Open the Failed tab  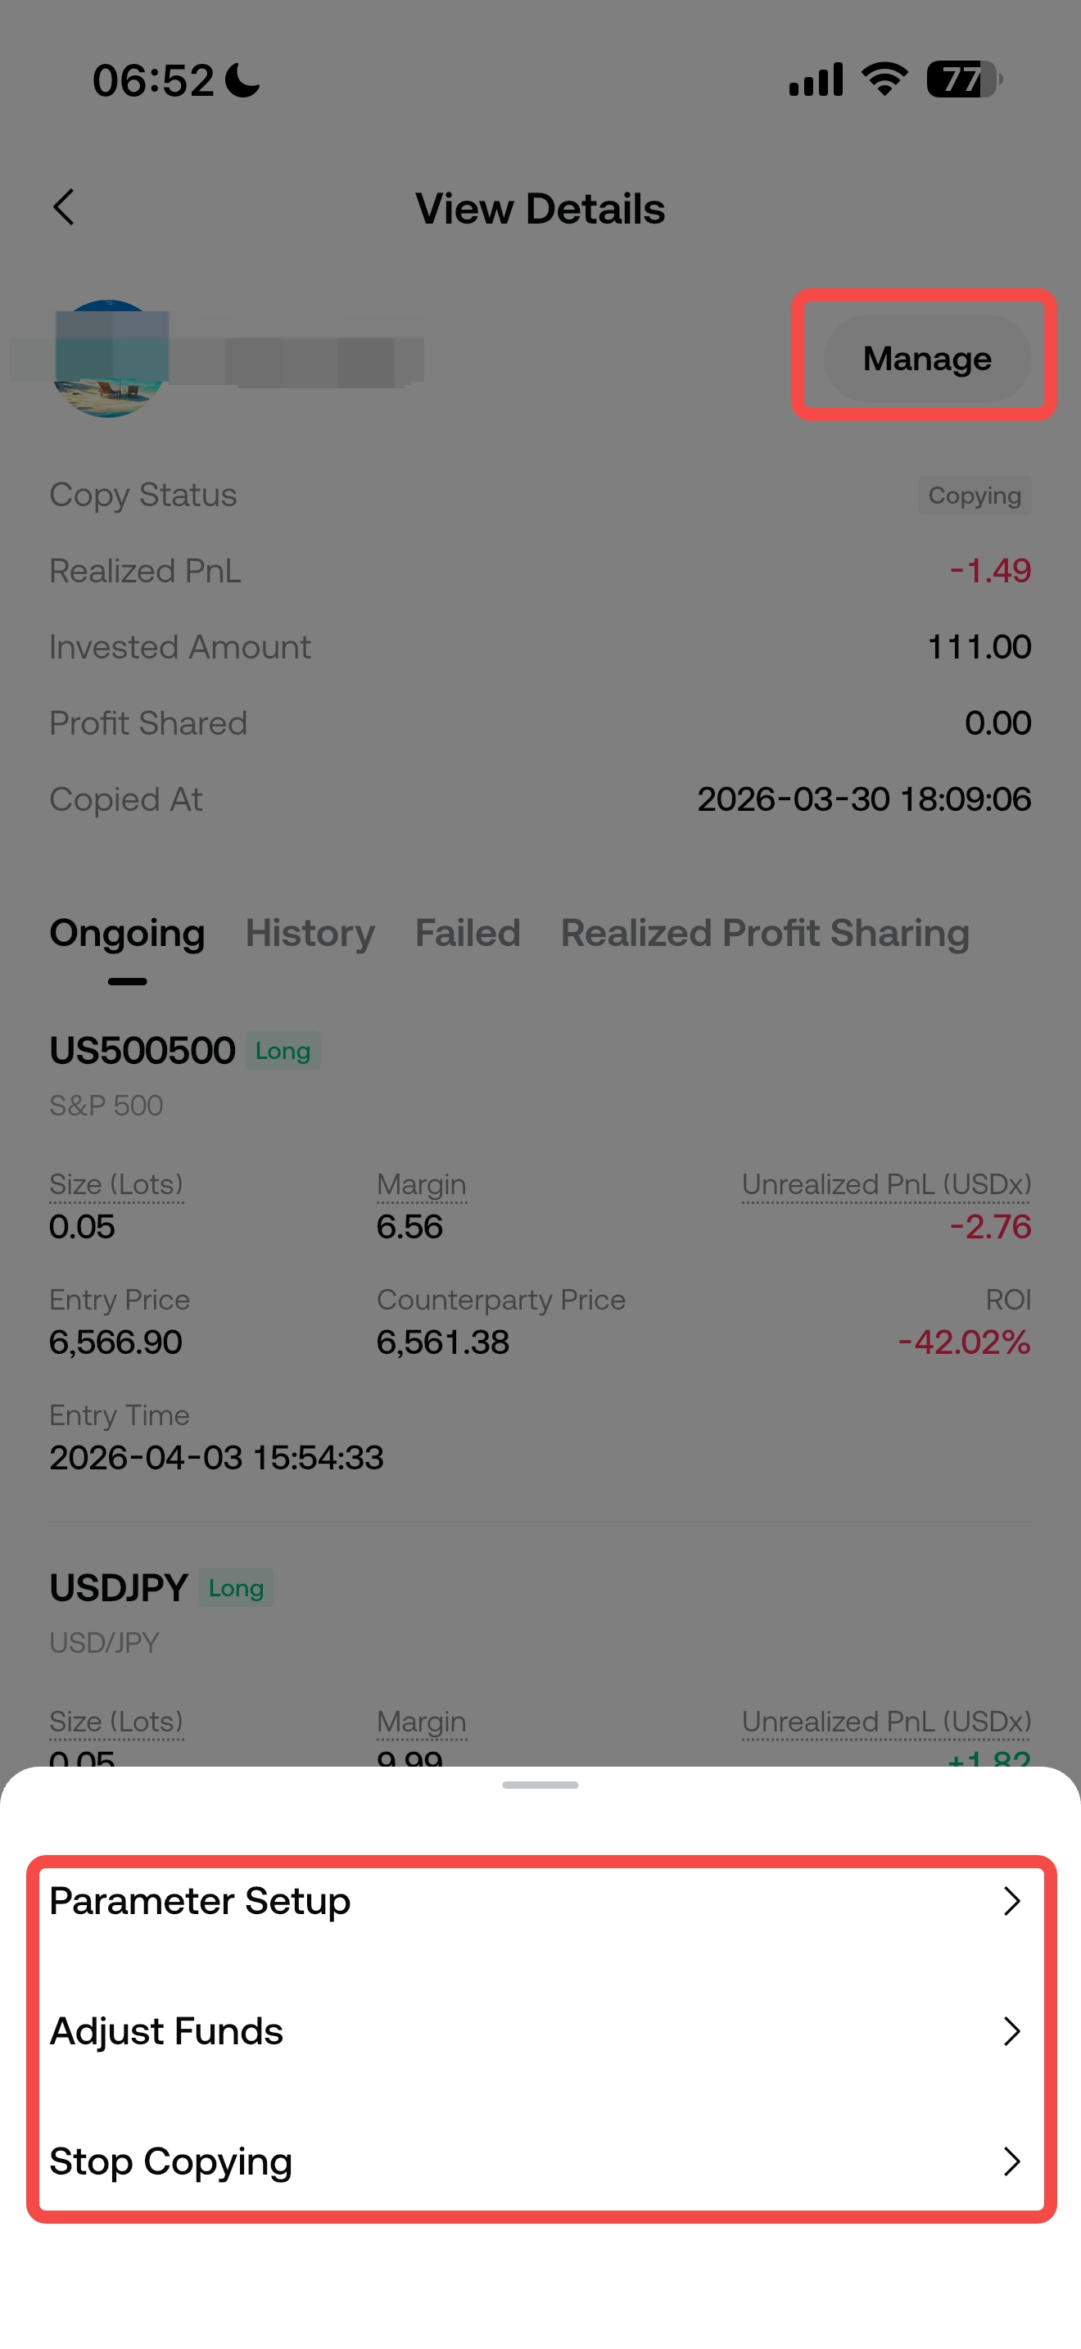tap(468, 933)
